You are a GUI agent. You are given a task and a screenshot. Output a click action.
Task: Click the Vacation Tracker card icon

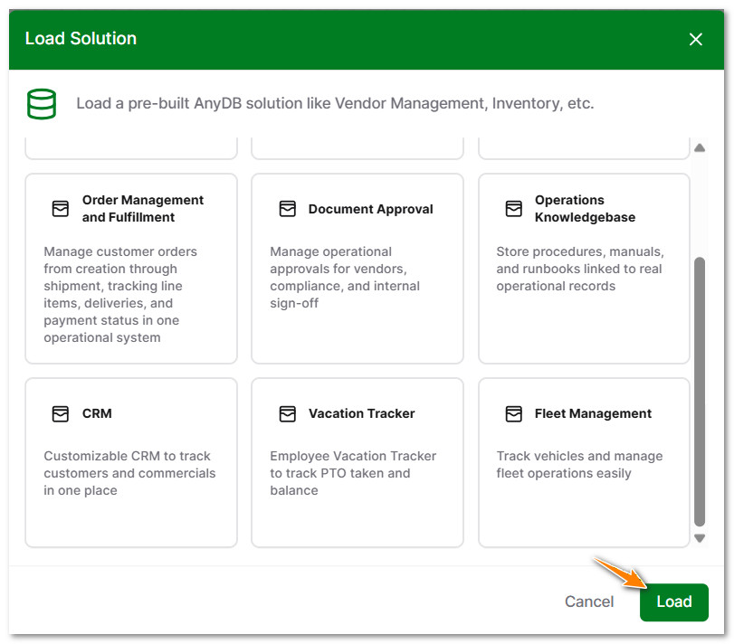(286, 413)
